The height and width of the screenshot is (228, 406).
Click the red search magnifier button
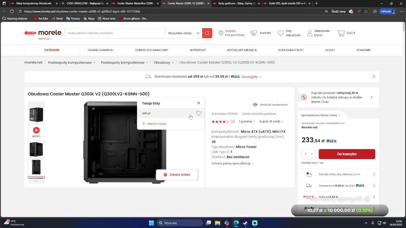(x=207, y=33)
